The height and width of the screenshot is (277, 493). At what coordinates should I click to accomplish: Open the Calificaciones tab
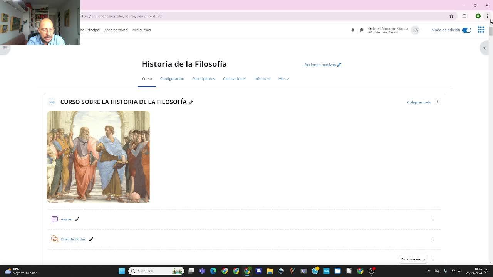(x=235, y=78)
